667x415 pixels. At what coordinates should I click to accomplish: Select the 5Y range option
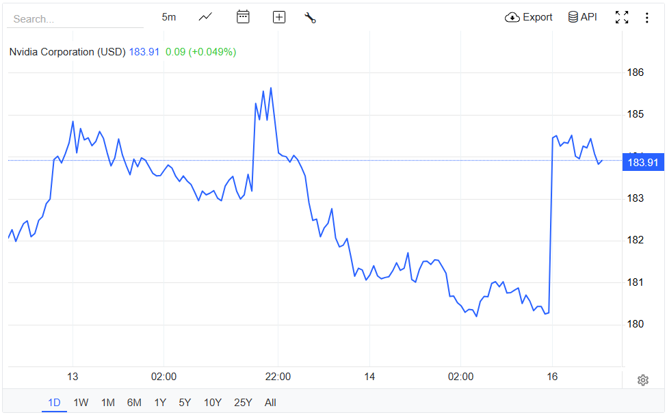tap(185, 403)
